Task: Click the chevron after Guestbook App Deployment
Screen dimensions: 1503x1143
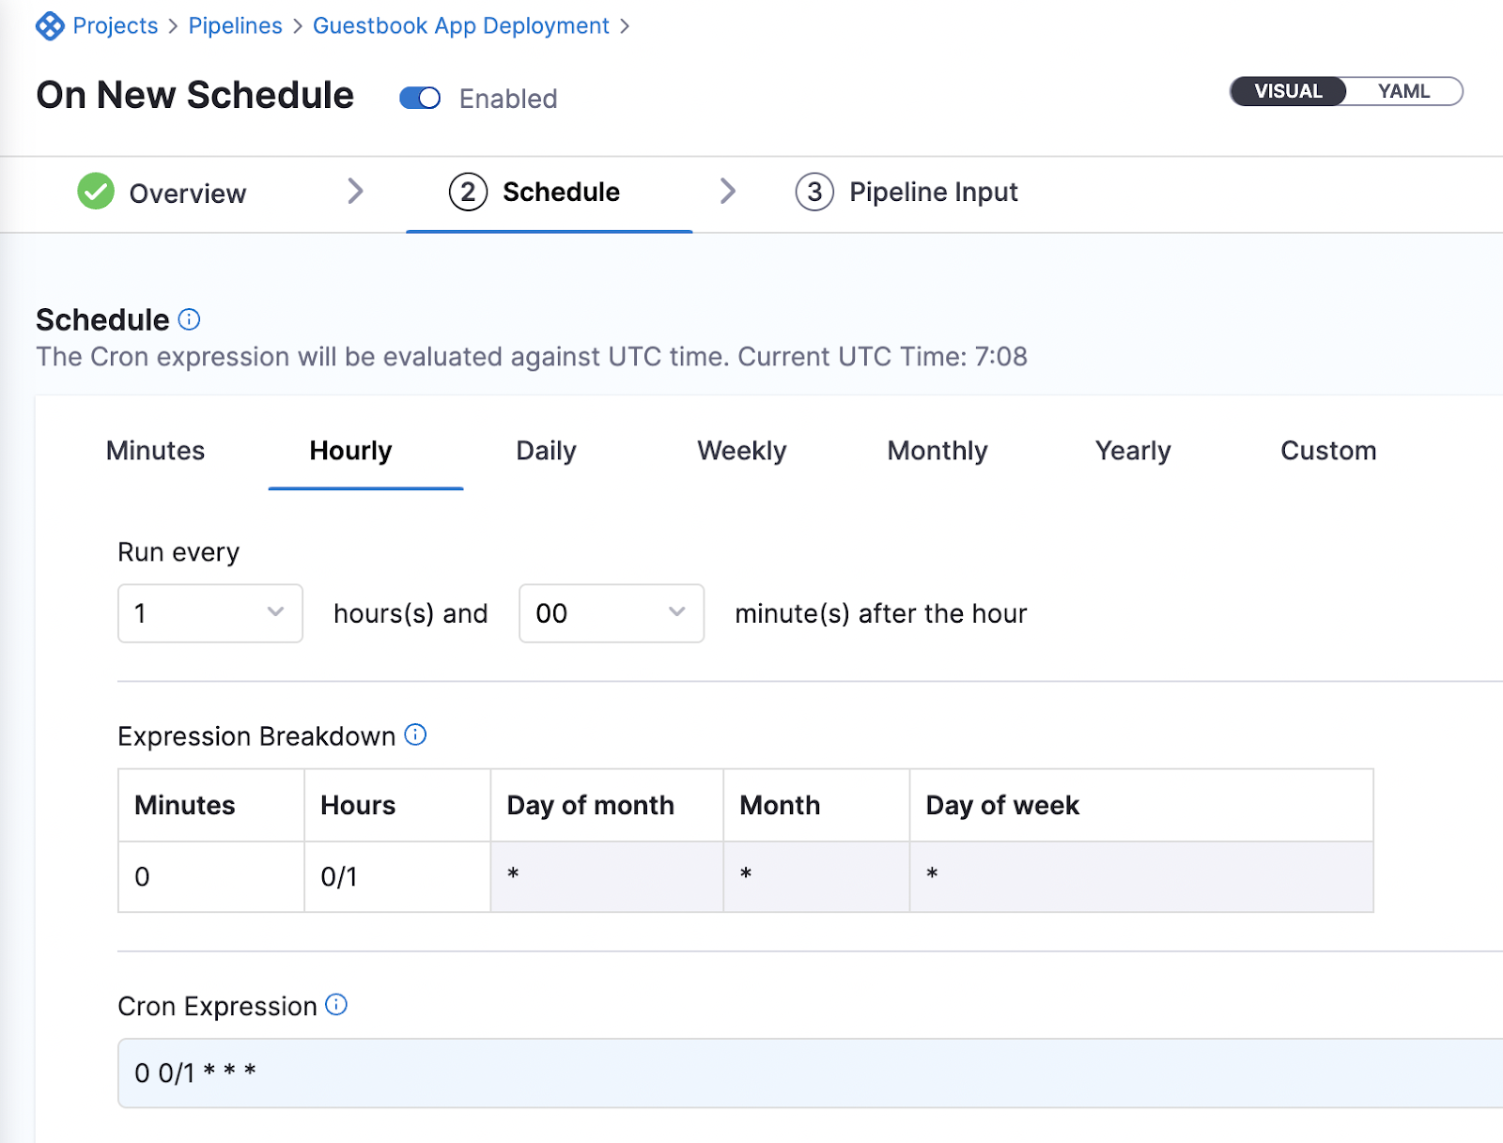Action: click(x=625, y=26)
